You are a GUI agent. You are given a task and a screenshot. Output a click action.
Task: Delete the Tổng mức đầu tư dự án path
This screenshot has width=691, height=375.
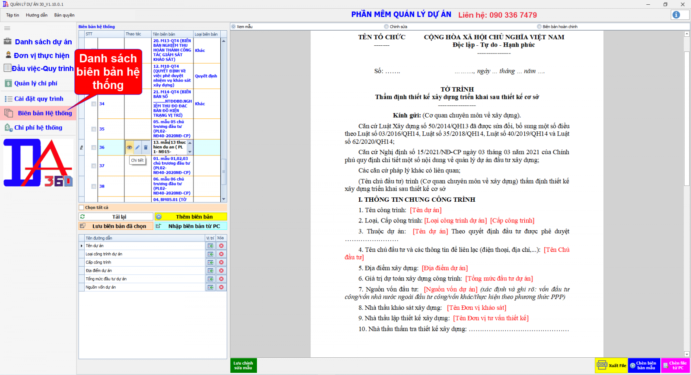pyautogui.click(x=221, y=279)
